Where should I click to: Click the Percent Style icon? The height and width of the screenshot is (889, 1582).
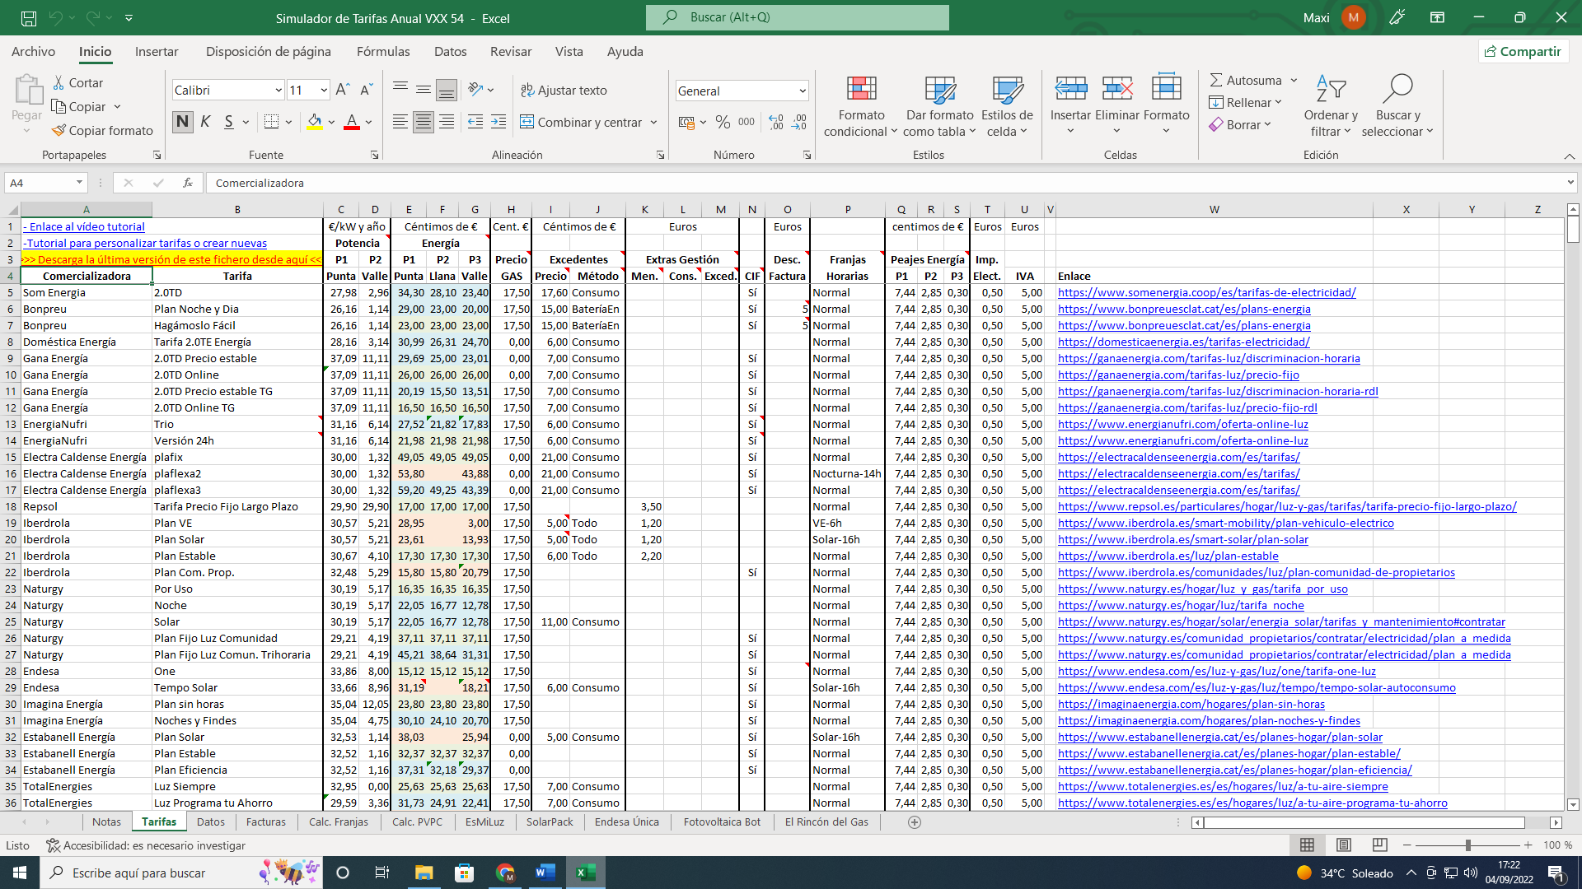tap(723, 122)
